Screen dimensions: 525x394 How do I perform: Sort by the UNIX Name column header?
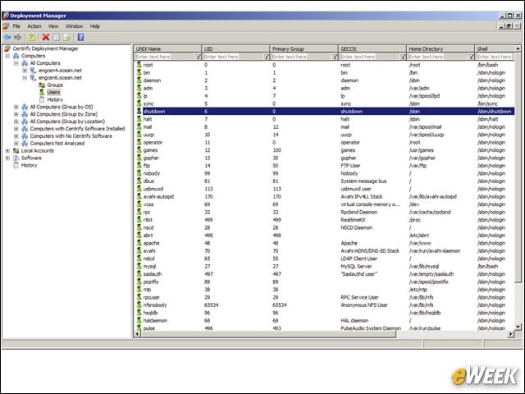(x=167, y=48)
